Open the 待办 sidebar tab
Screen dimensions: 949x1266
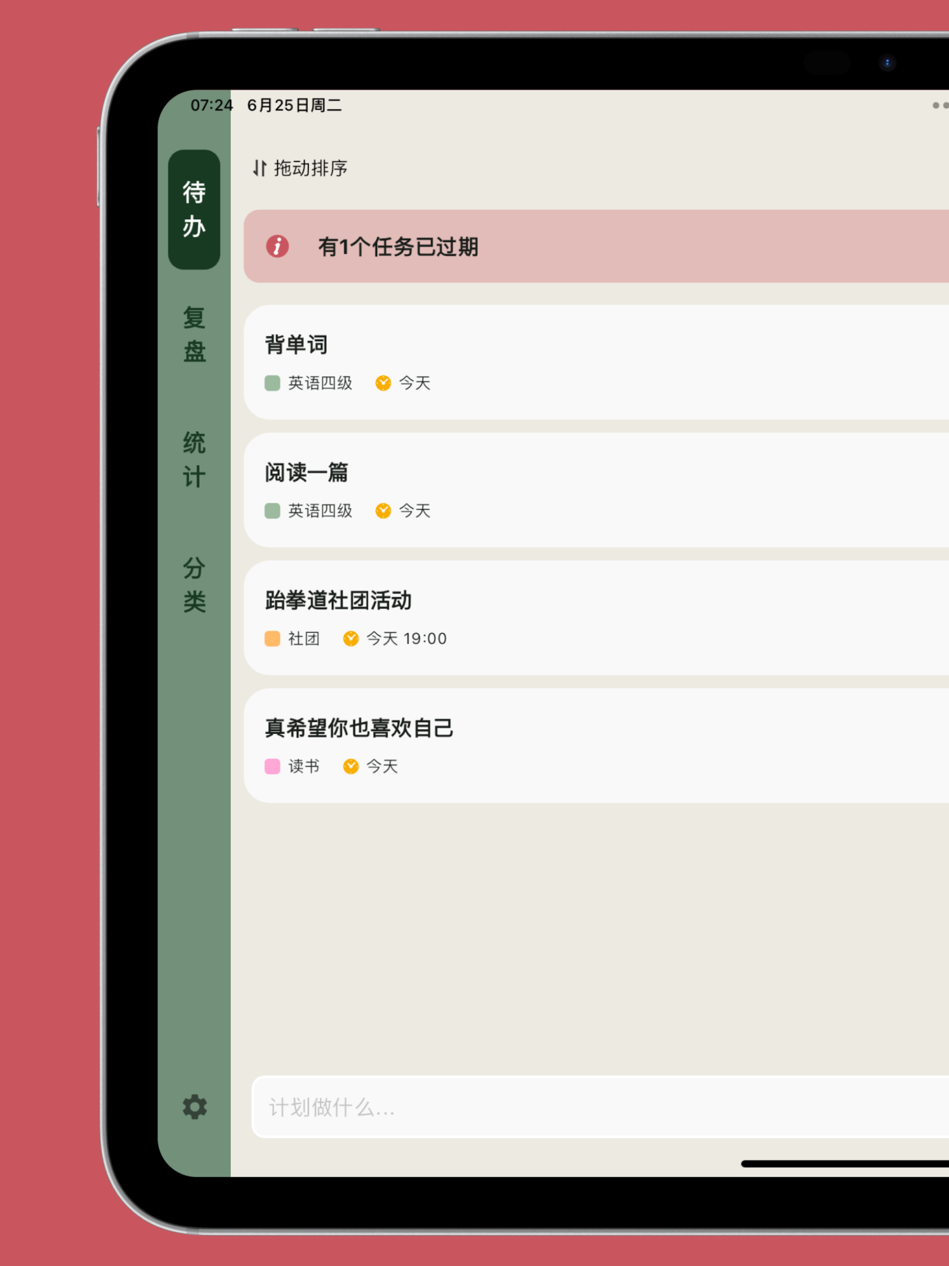click(x=194, y=209)
